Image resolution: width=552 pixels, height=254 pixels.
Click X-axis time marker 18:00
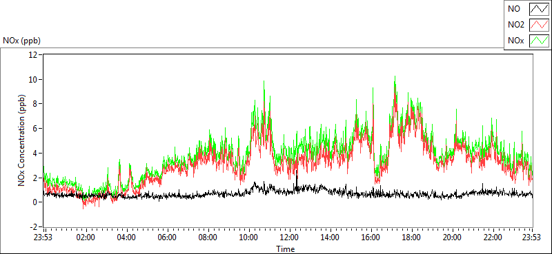point(411,237)
